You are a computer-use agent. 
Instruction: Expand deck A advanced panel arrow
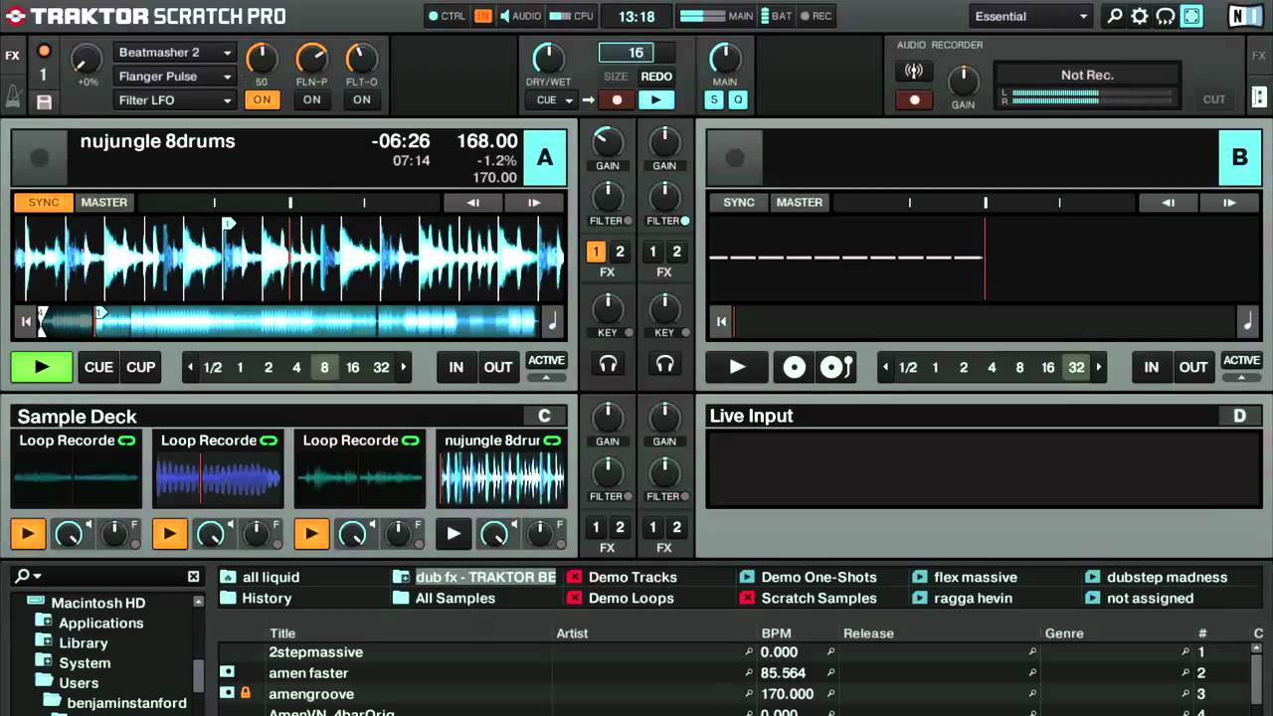tap(546, 378)
